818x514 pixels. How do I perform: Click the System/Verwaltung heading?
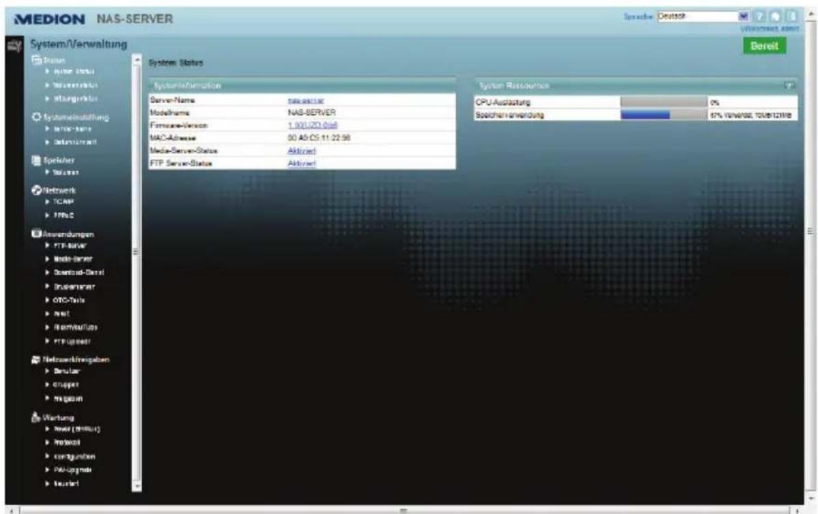(x=79, y=44)
